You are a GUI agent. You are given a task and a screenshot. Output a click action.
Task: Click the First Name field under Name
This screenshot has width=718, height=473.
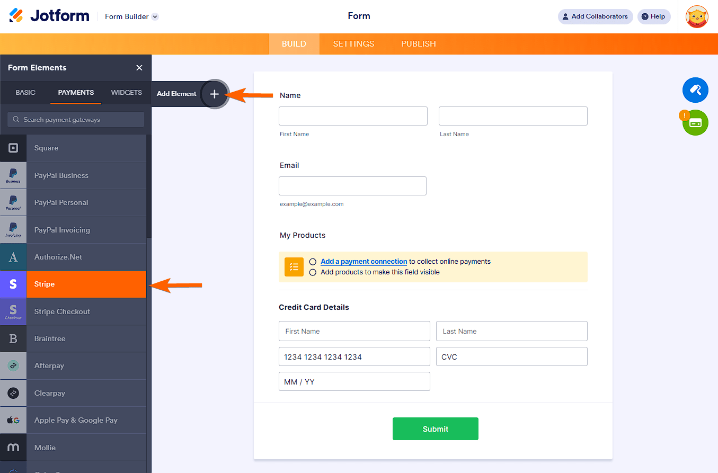click(x=353, y=116)
